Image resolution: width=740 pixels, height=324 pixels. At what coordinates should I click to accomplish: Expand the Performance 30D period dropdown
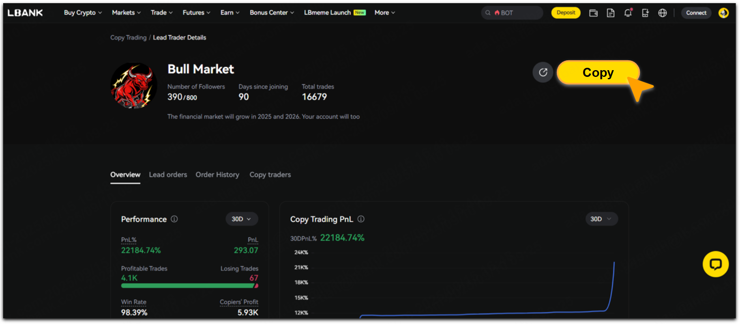pyautogui.click(x=242, y=219)
